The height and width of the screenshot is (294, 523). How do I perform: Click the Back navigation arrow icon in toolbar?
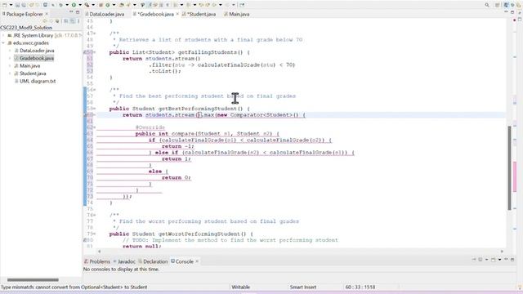pos(214,5)
